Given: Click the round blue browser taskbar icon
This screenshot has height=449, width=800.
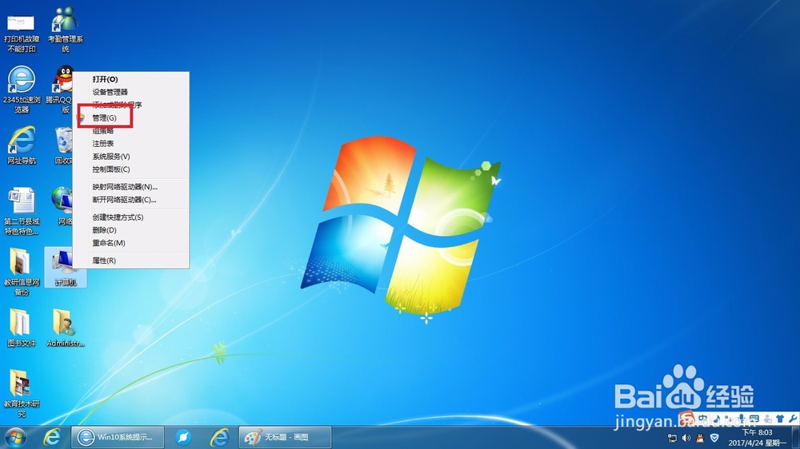Looking at the screenshot, I should point(182,437).
